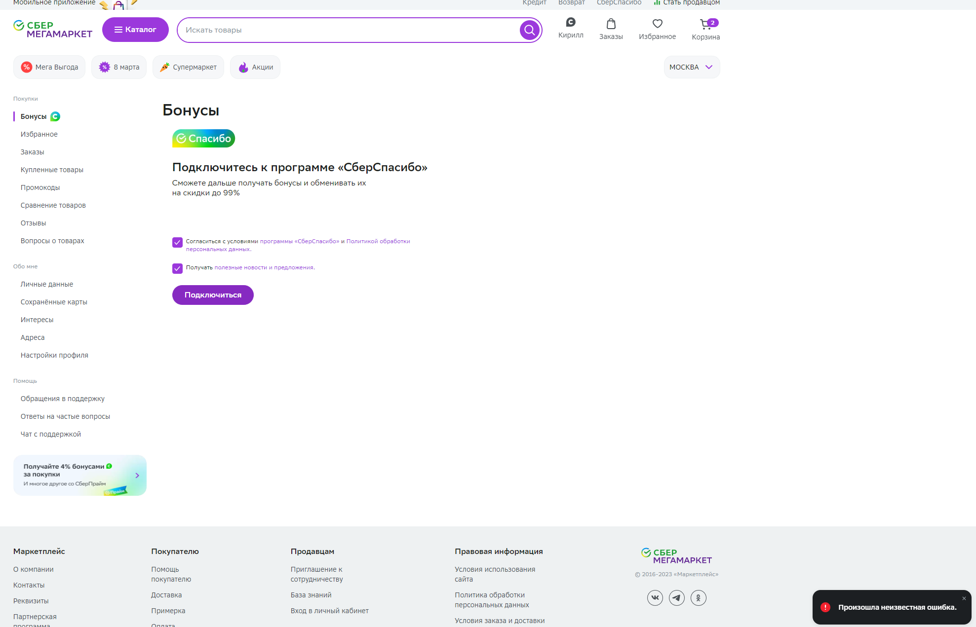Uncheck agreement with СберСпасибо terms checkbox
This screenshot has height=627, width=976.
tap(177, 242)
